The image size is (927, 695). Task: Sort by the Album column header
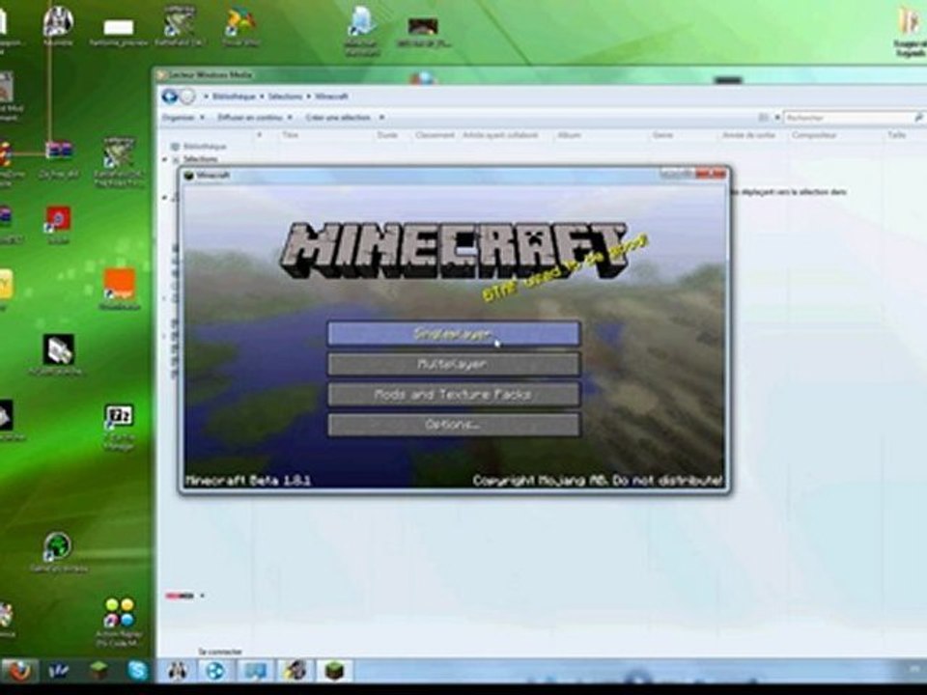pyautogui.click(x=568, y=135)
